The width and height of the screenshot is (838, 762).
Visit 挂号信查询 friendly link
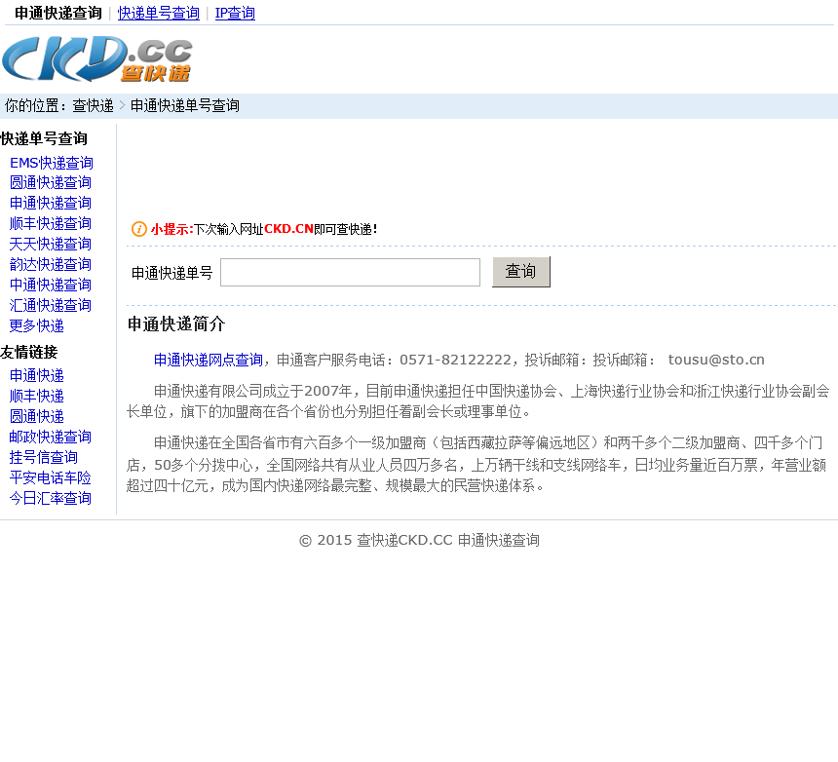click(x=43, y=457)
